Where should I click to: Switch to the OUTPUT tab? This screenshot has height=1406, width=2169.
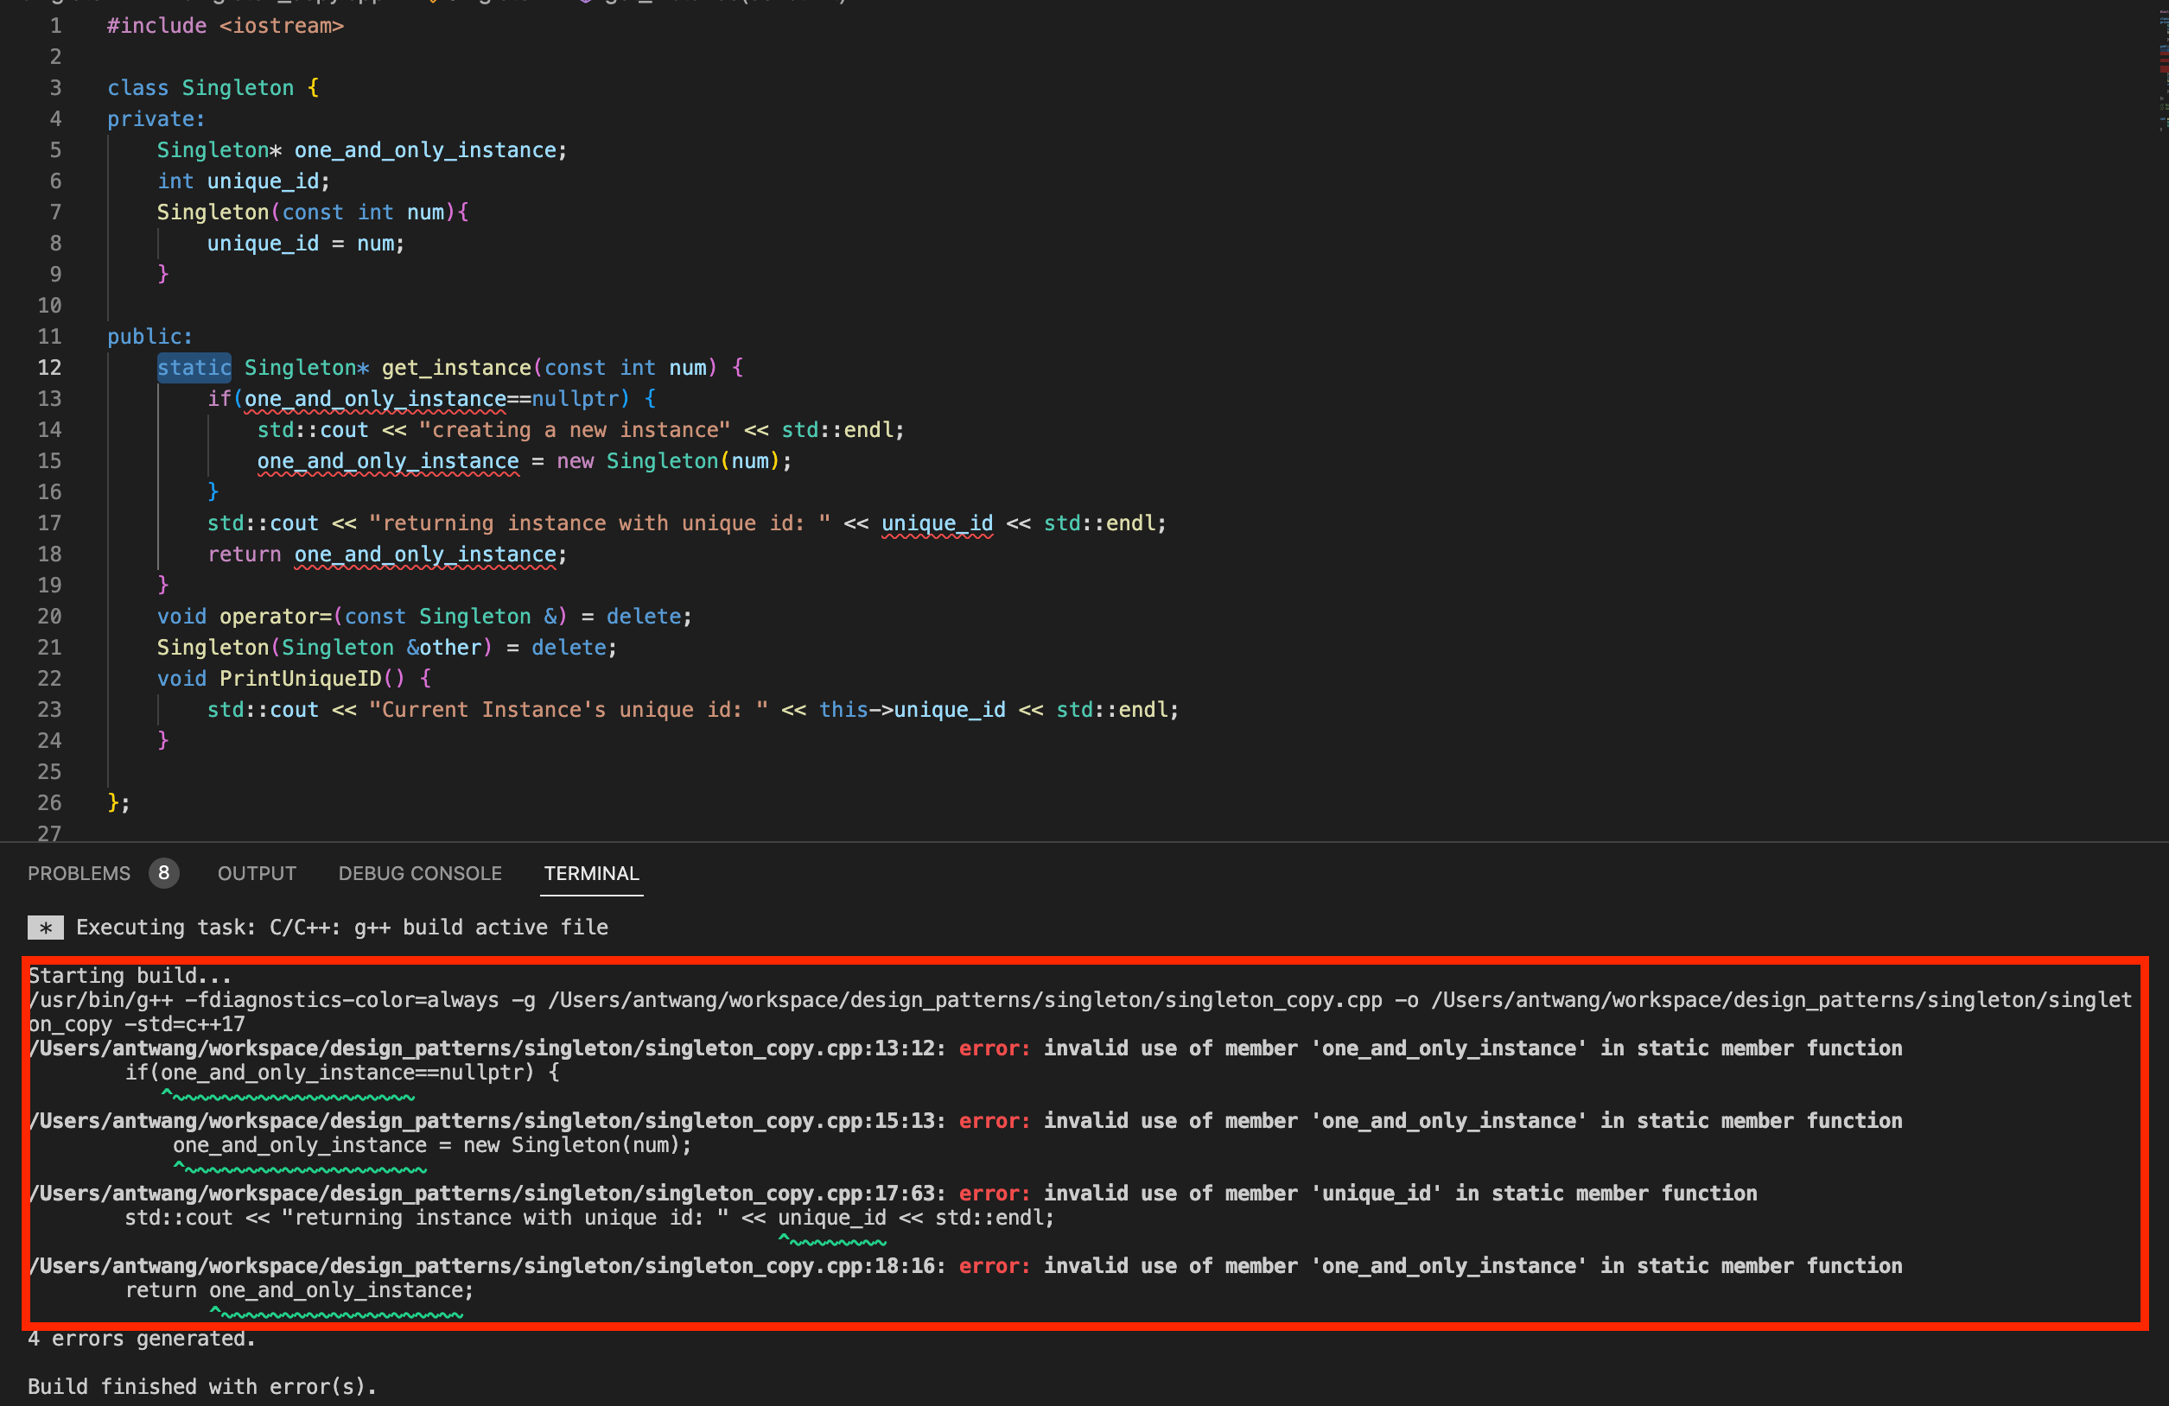256,873
